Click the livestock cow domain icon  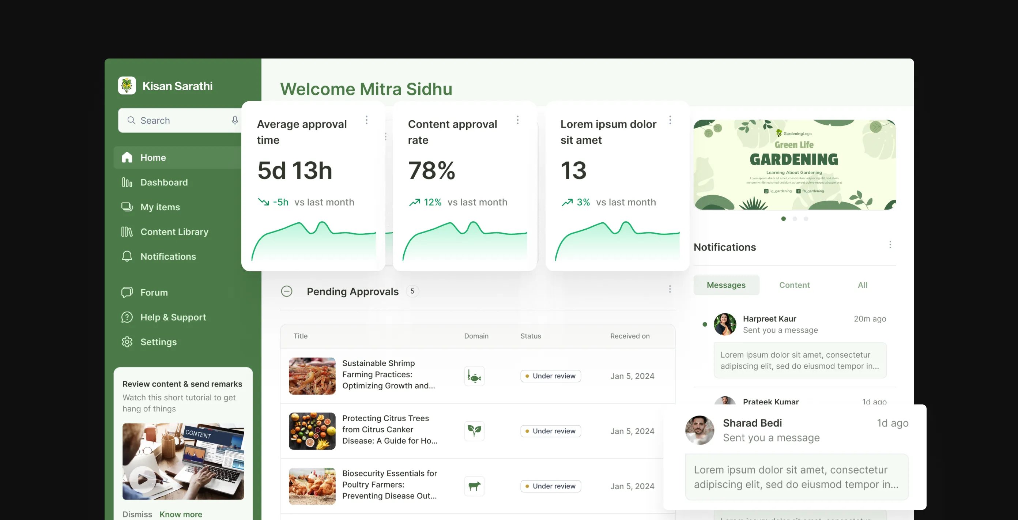(474, 486)
